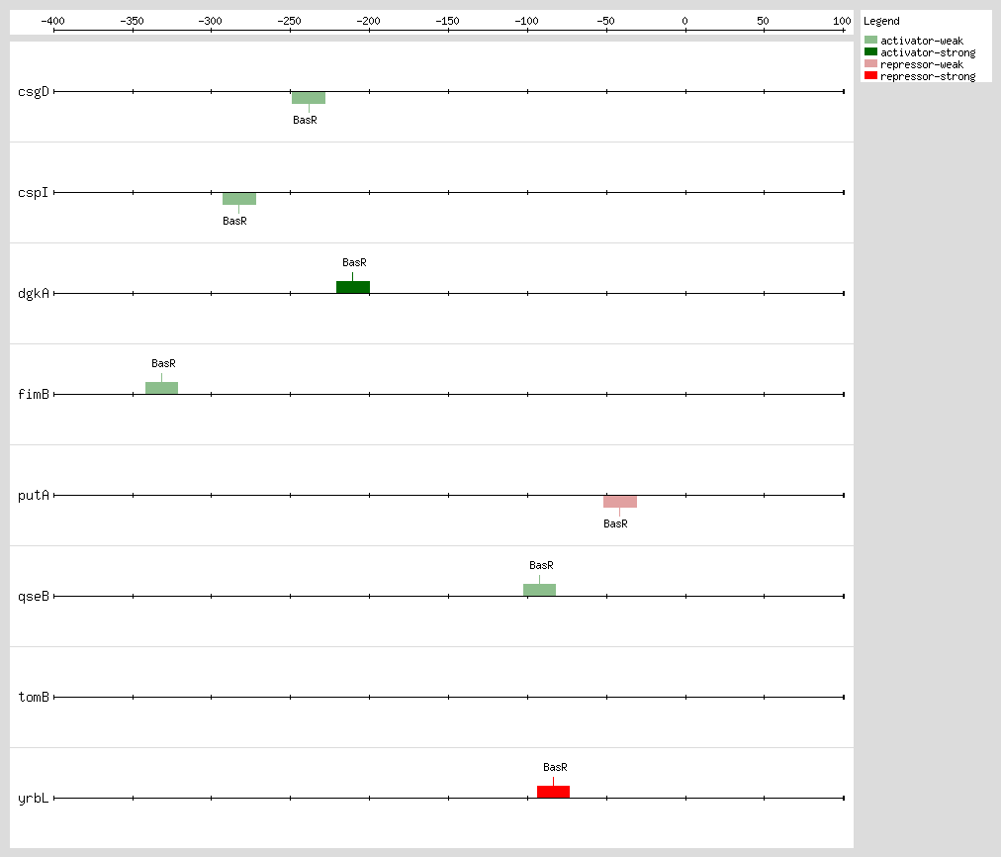The height and width of the screenshot is (857, 1001).
Task: Click the 100 position on the top ruler
Action: [x=842, y=21]
